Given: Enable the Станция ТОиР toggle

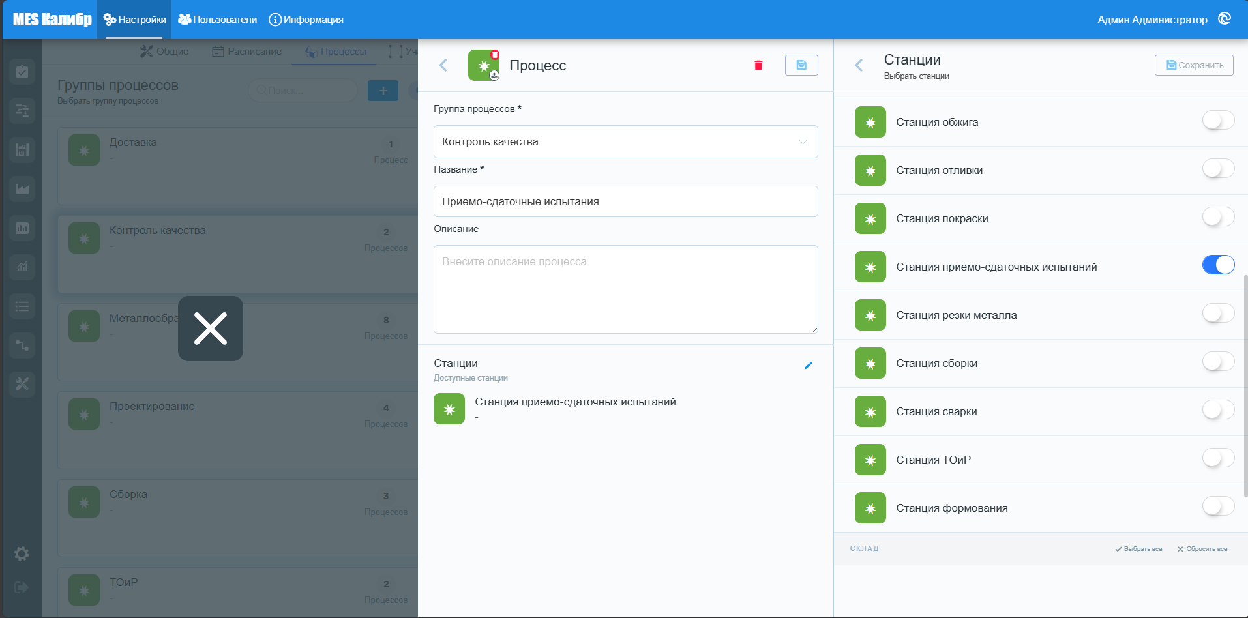Looking at the screenshot, I should 1218,458.
